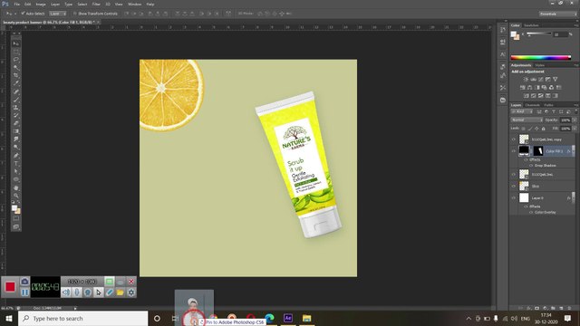Image resolution: width=580 pixels, height=326 pixels.
Task: Select the Horizontal Type tool
Action: tap(16, 163)
